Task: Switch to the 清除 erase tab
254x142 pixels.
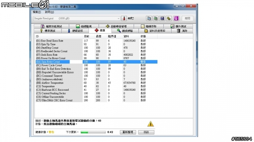Action: click(x=182, y=31)
